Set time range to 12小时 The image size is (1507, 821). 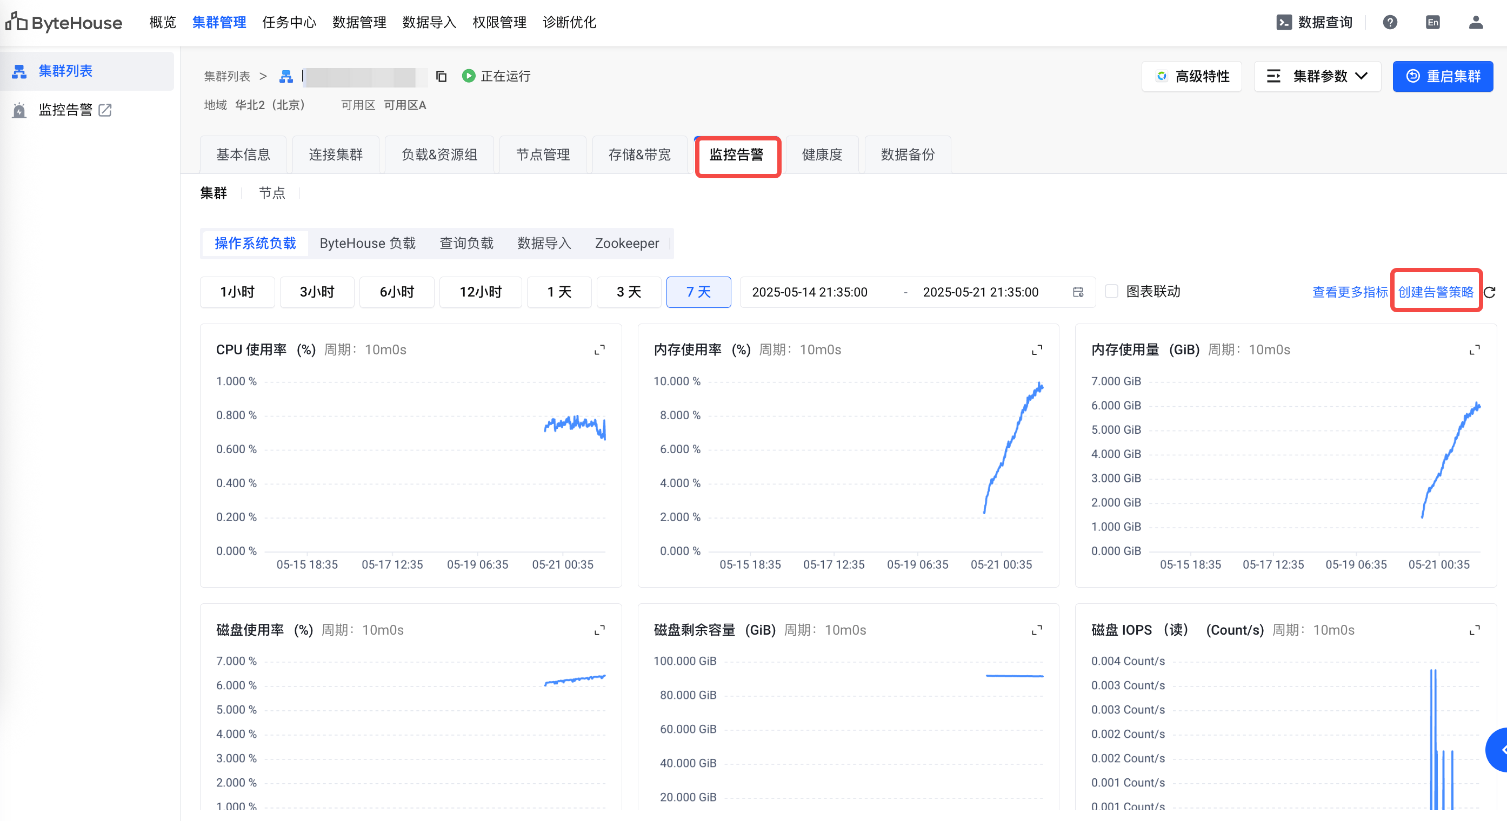pos(481,292)
